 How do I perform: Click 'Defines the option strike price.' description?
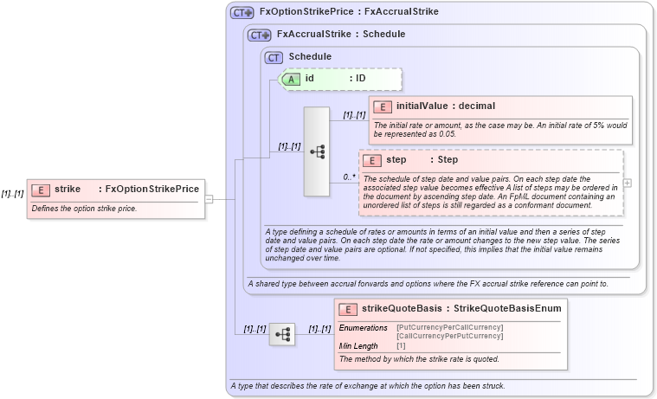click(84, 209)
